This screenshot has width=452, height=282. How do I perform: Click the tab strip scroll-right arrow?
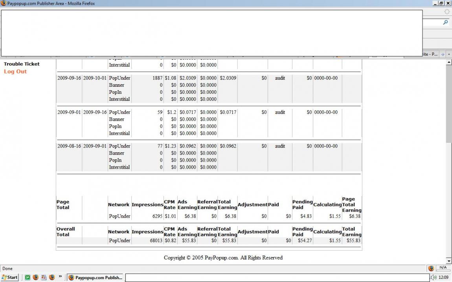pyautogui.click(x=443, y=54)
